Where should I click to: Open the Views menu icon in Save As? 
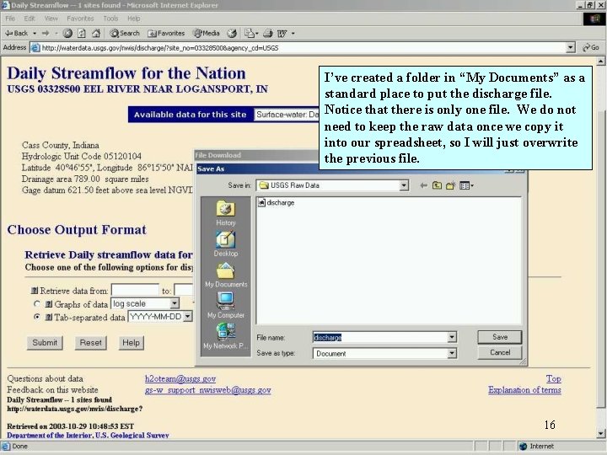(x=466, y=185)
